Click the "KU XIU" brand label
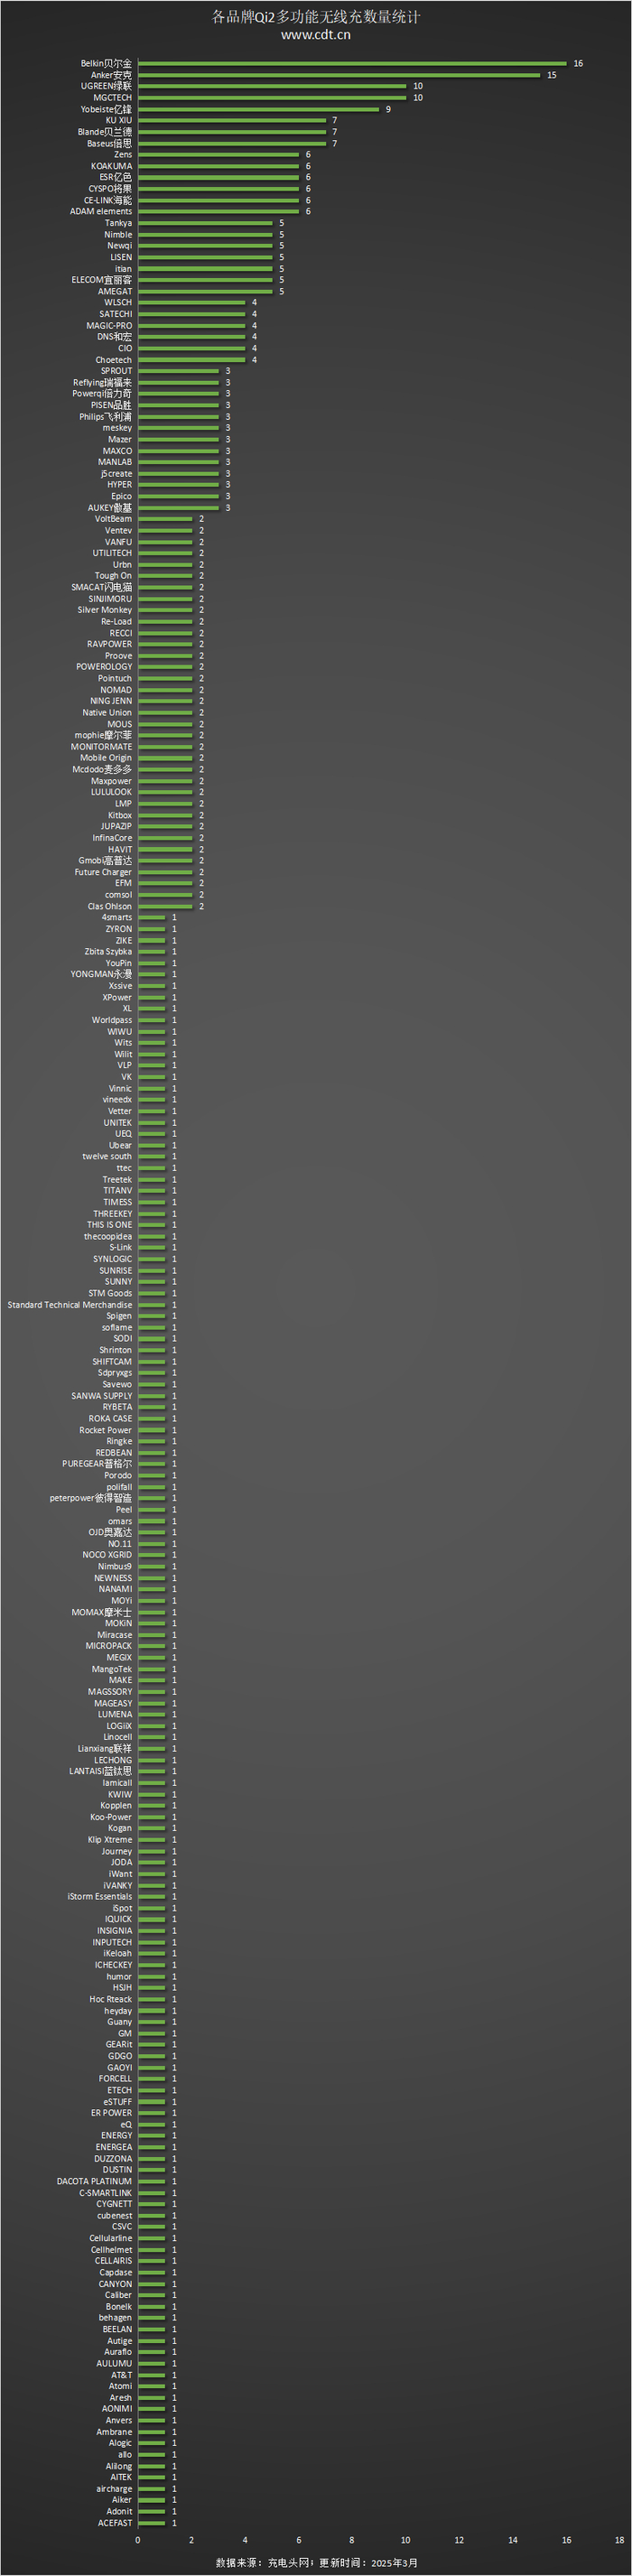This screenshot has width=632, height=2576. [x=119, y=120]
